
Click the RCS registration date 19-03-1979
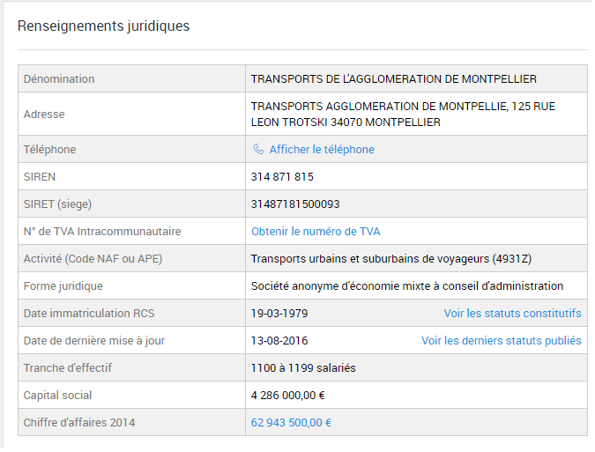coord(279,314)
